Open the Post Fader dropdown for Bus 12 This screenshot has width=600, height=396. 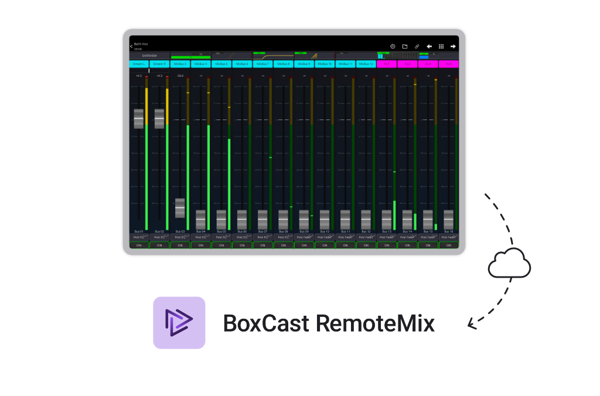[x=366, y=237]
